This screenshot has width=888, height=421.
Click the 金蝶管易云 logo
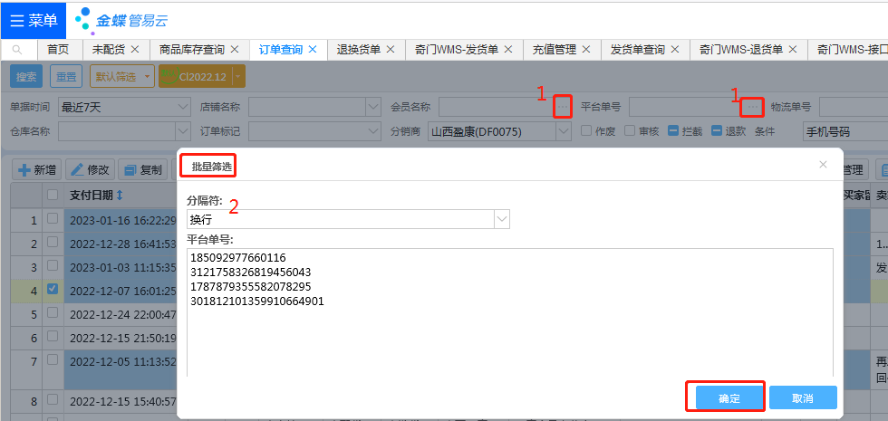(x=121, y=20)
